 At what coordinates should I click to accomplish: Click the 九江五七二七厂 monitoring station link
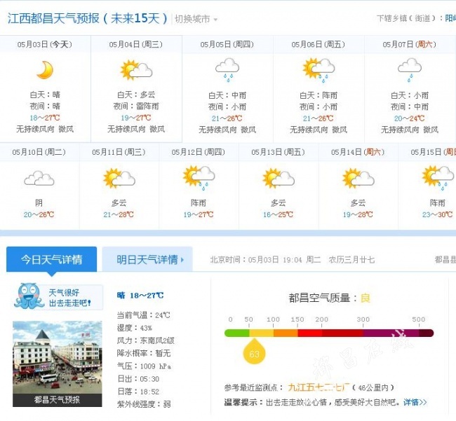(x=318, y=387)
